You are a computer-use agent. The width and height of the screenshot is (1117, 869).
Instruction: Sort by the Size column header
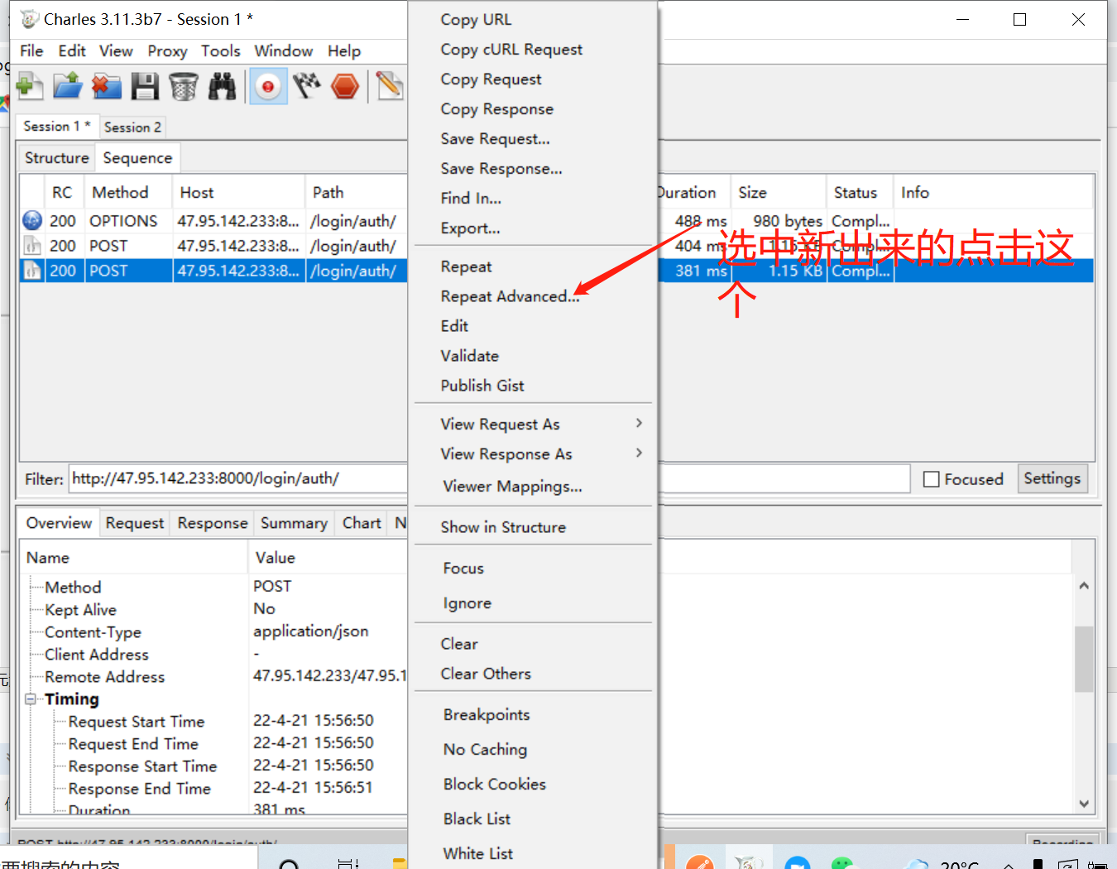tap(778, 192)
